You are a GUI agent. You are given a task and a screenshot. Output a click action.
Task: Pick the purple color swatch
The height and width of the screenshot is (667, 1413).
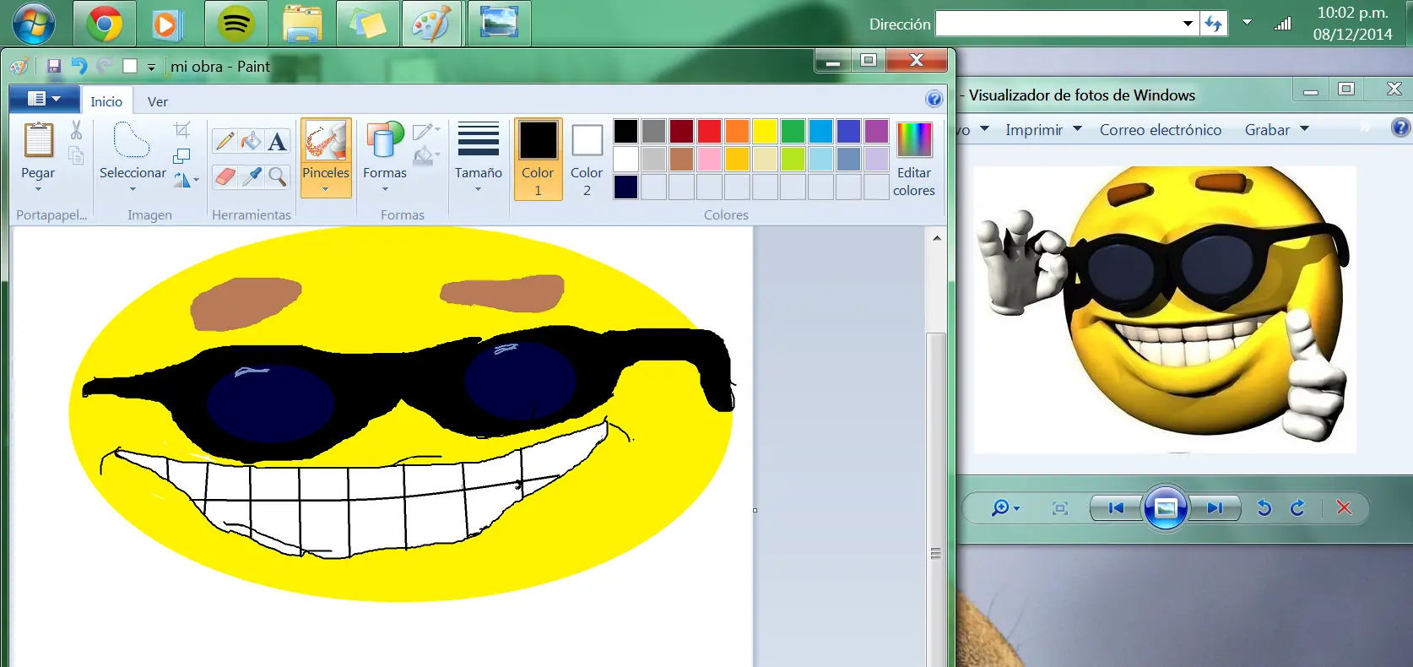876,131
